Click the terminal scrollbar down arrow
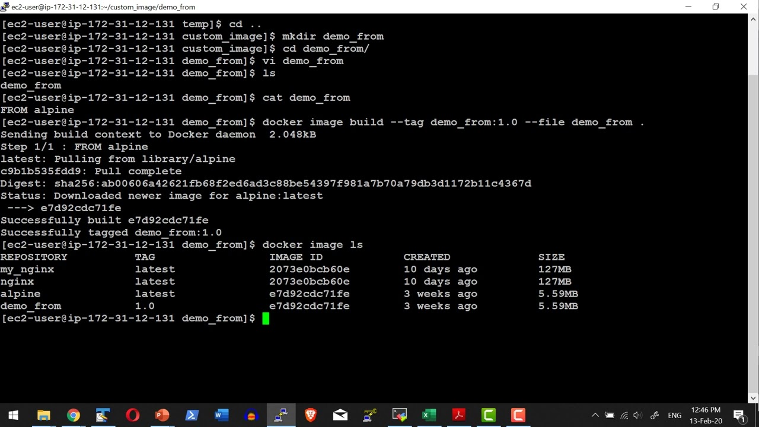 point(754,398)
